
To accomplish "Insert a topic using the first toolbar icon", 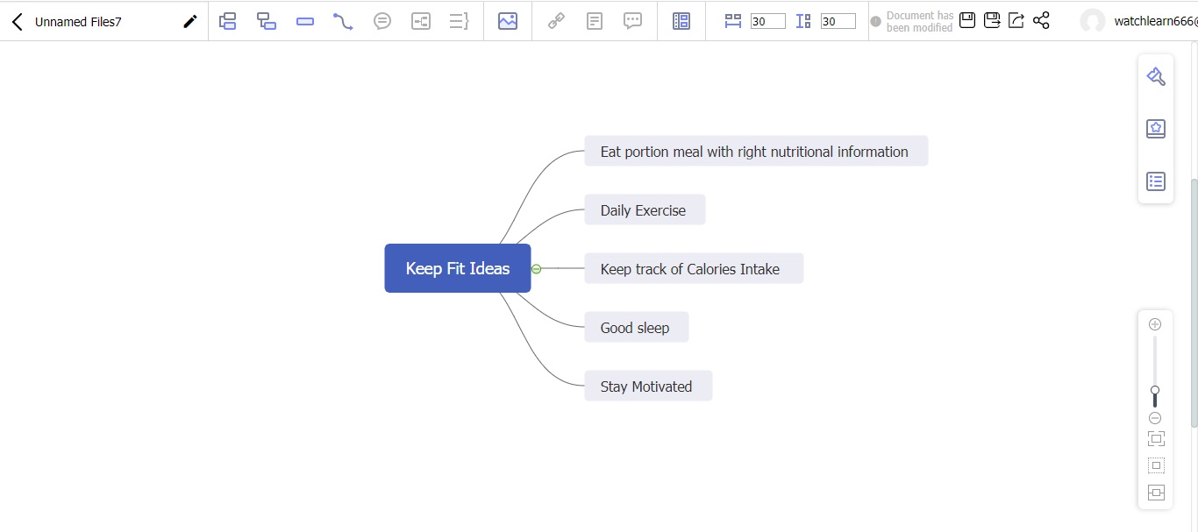I will 228,21.
